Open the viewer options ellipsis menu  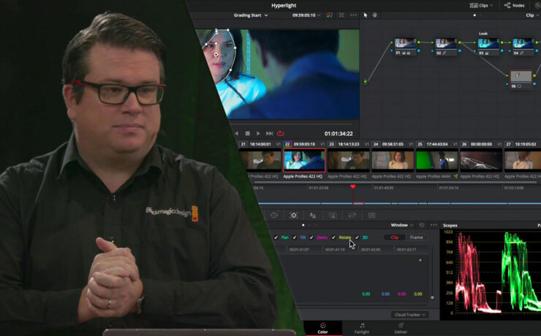[x=353, y=15]
